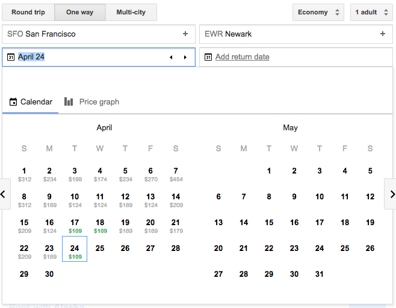Select the One way trip option
Viewport: 396px width, 308px height.
(80, 12)
